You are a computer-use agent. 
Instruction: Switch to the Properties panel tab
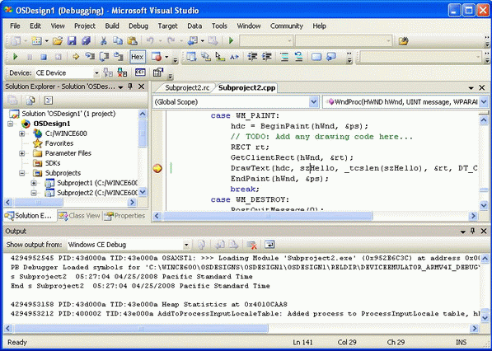click(125, 216)
